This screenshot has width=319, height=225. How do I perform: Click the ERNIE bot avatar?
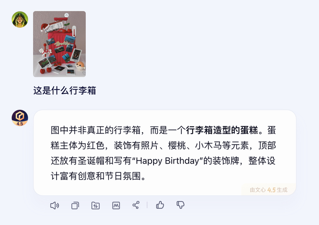pyautogui.click(x=20, y=118)
